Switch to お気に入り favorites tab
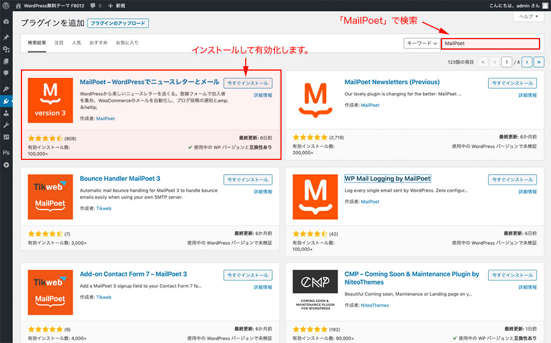This screenshot has width=551, height=343. click(x=127, y=42)
